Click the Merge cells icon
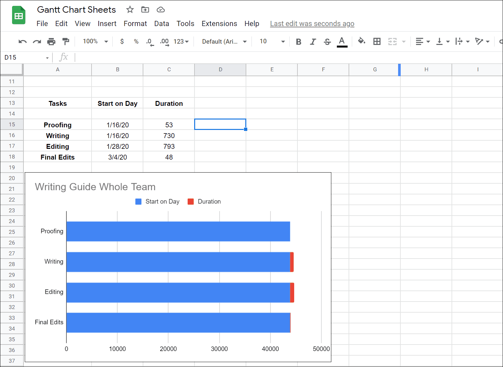 [x=393, y=41]
